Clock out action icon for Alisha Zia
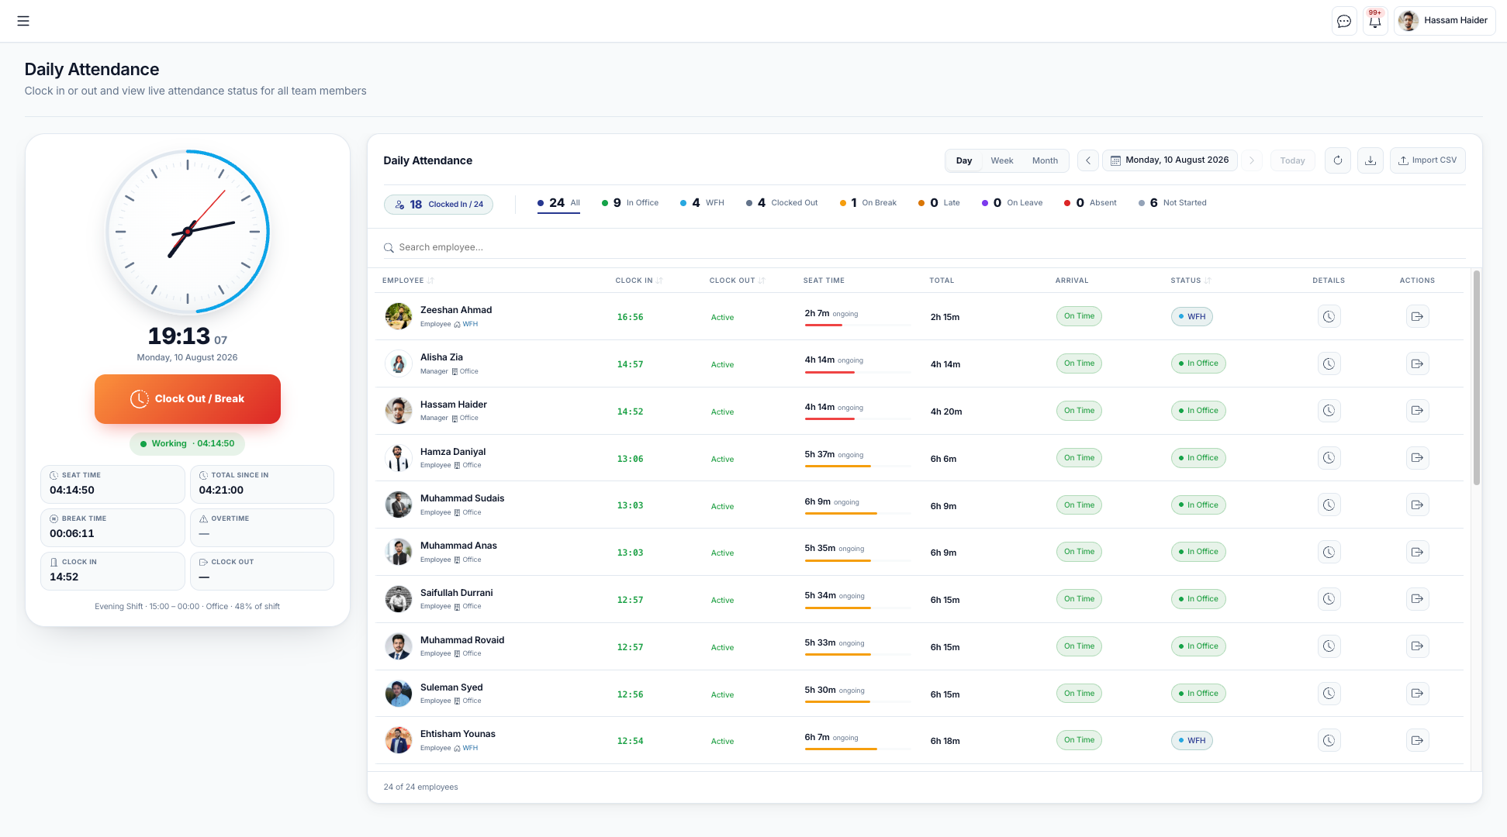This screenshot has height=837, width=1507. click(x=1418, y=364)
